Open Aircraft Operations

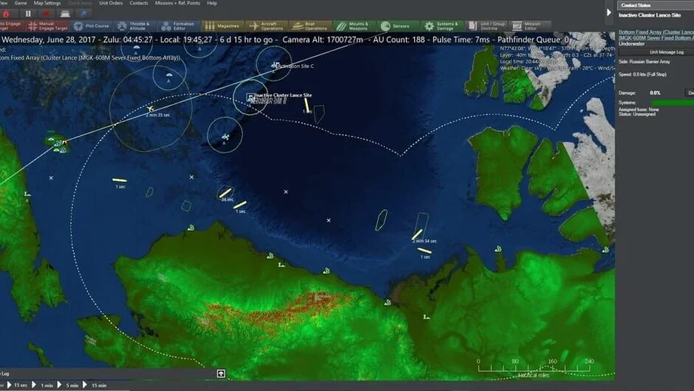pos(266,26)
